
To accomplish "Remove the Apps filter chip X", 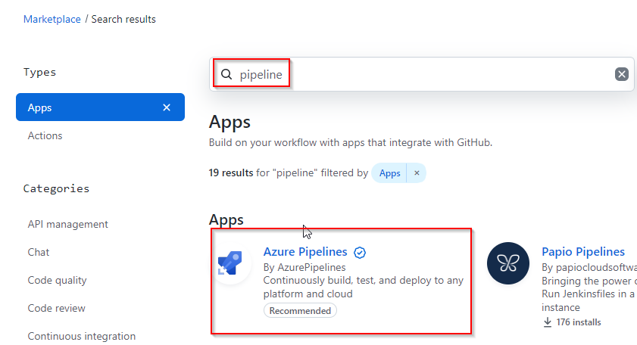I will tap(417, 173).
